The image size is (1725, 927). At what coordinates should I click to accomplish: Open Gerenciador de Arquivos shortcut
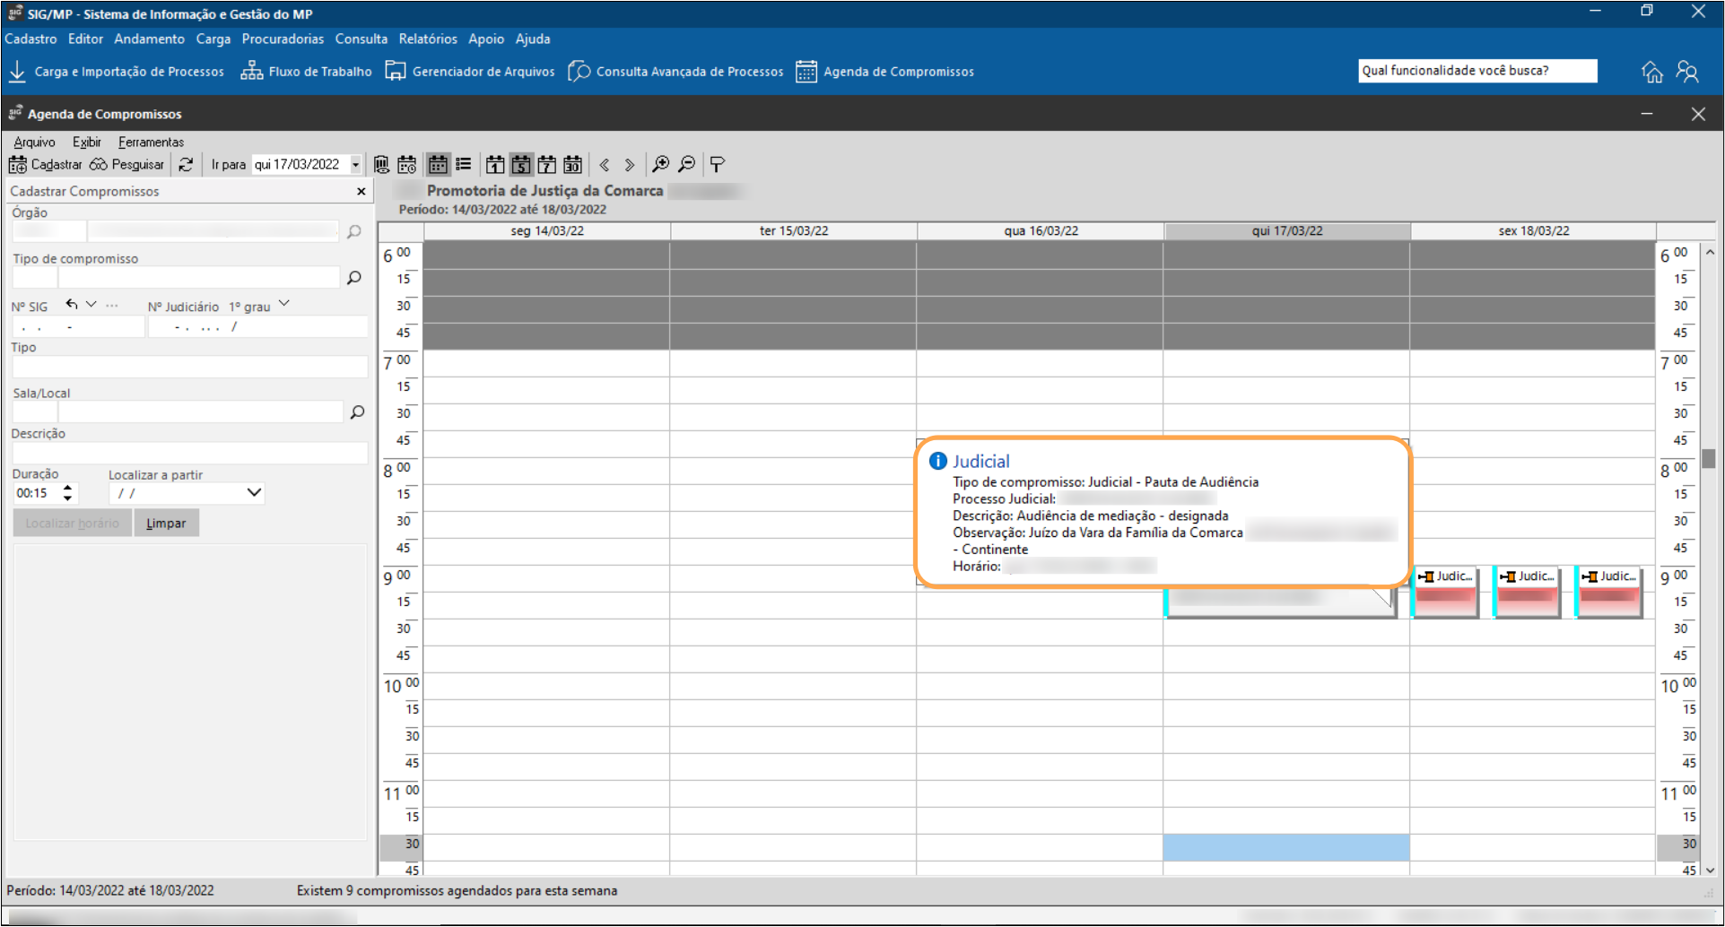pos(470,72)
